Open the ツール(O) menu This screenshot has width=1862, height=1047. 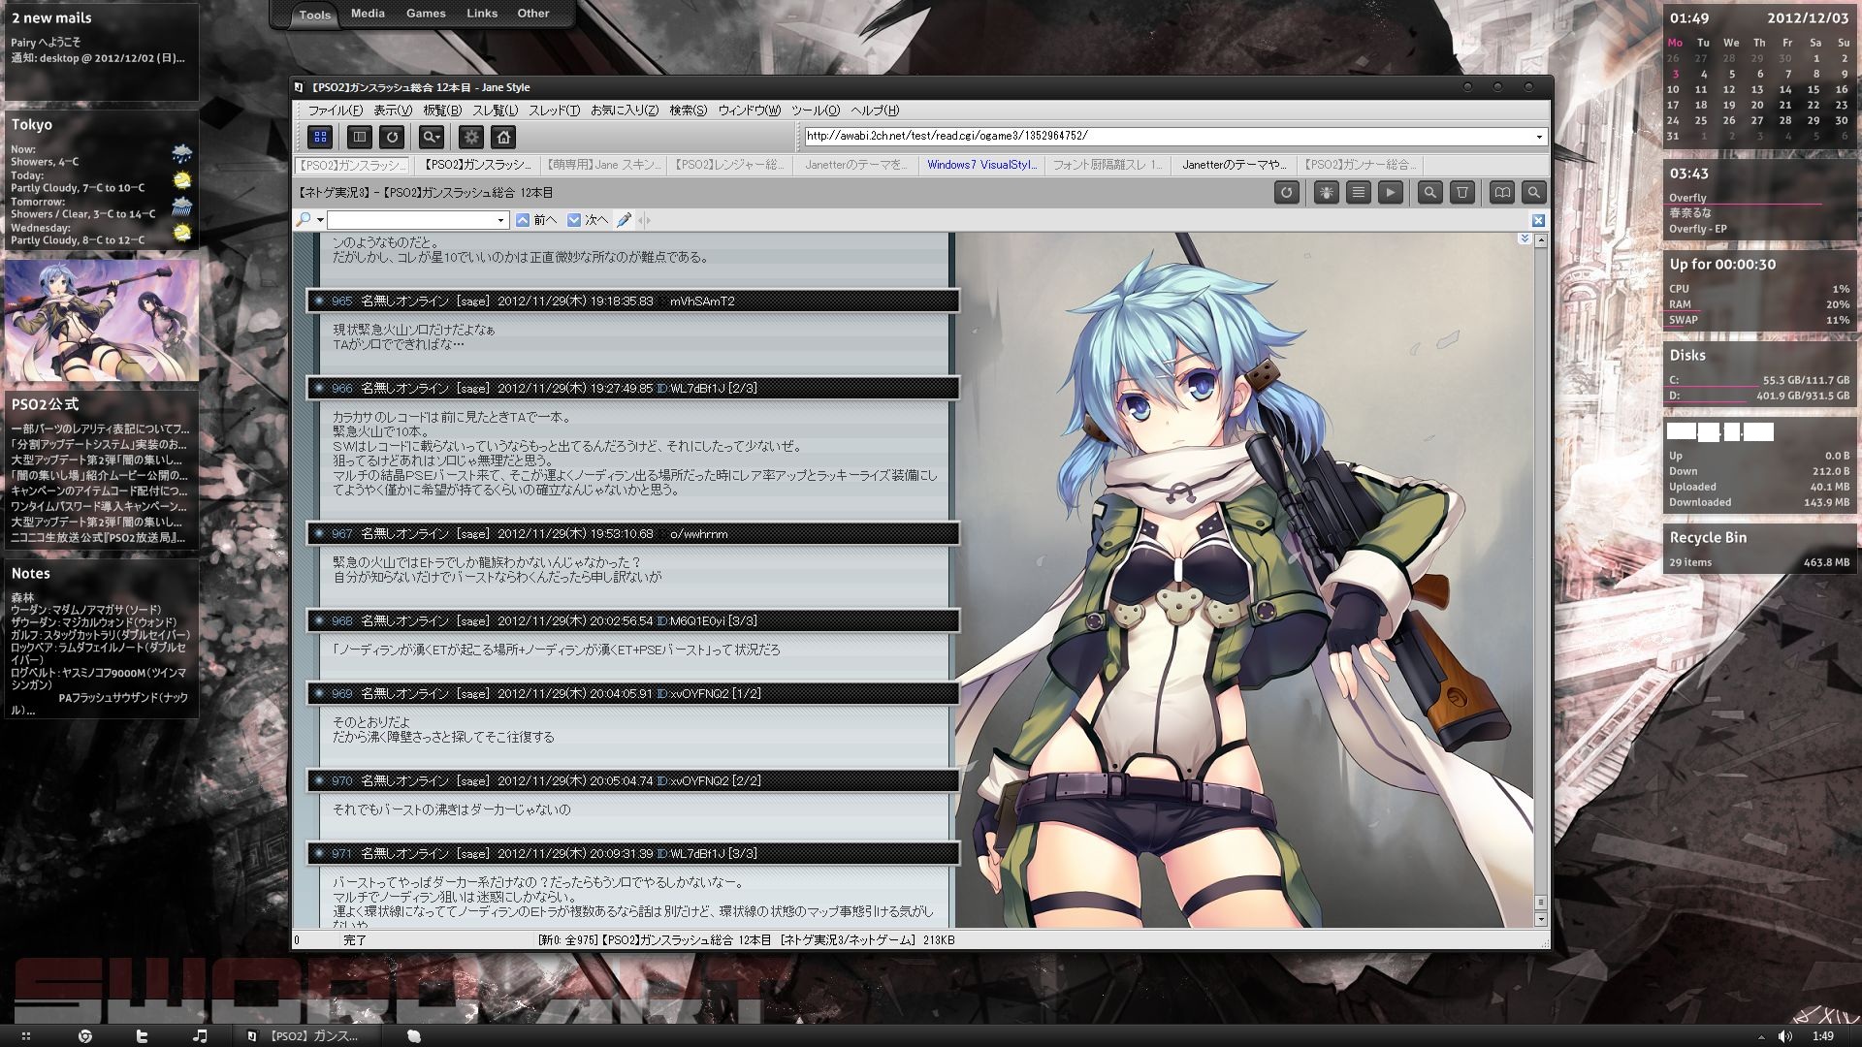click(815, 111)
